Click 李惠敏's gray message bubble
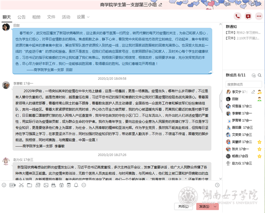This screenshot has height=213, width=265. click(112, 118)
